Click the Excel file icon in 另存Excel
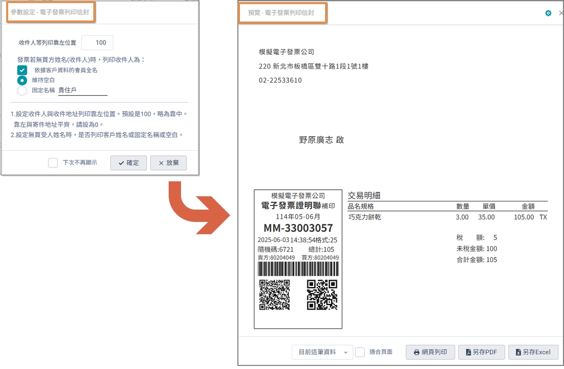This screenshot has width=564, height=369. click(518, 353)
